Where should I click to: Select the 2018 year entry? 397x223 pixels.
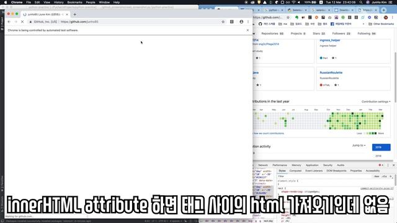(378, 156)
